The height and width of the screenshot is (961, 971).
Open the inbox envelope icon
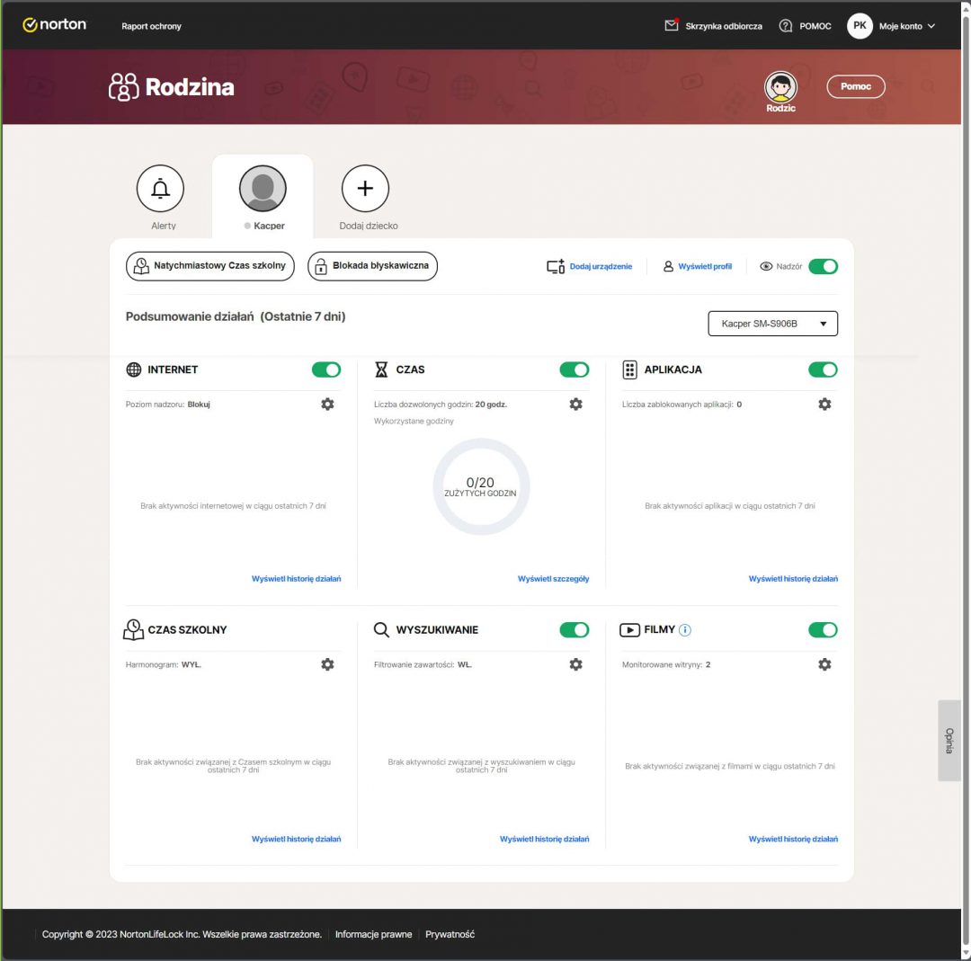coord(672,25)
